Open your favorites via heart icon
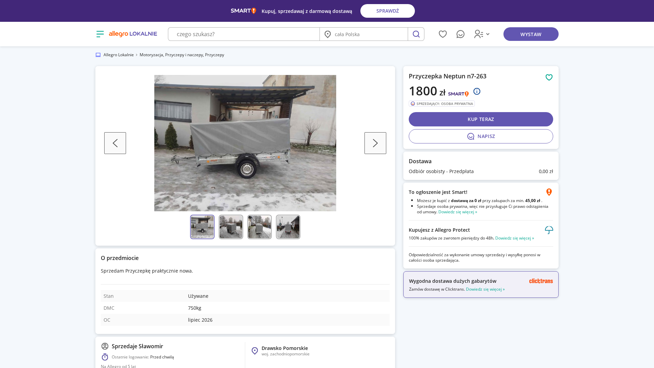 tap(442, 34)
